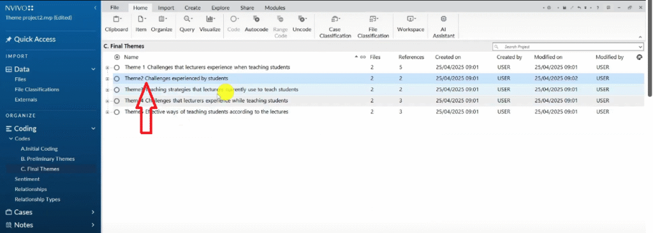Expand Effective ways of teaching node
This screenshot has width=653, height=233.
tap(107, 112)
